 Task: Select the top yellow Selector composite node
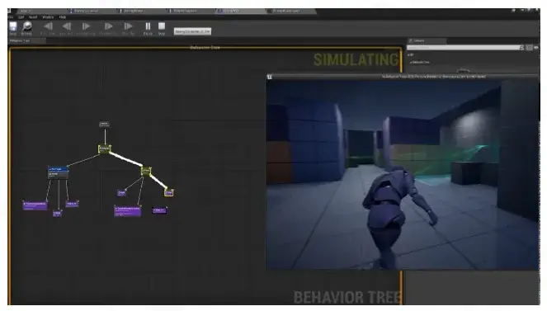[x=104, y=148]
